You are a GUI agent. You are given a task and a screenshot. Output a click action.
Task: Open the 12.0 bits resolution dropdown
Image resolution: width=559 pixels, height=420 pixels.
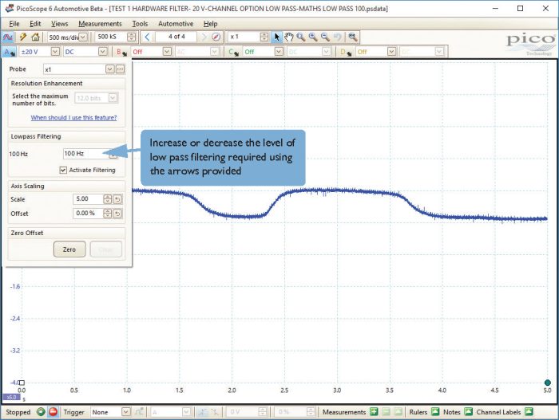(113, 98)
